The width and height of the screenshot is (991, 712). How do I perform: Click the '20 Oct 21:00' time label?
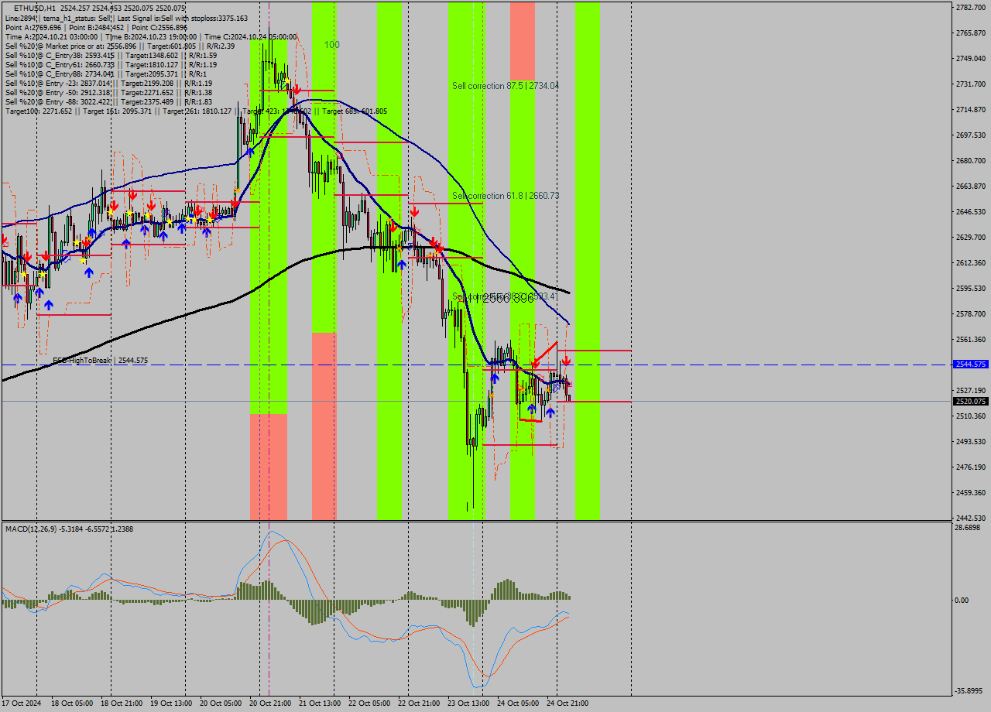pyautogui.click(x=269, y=703)
